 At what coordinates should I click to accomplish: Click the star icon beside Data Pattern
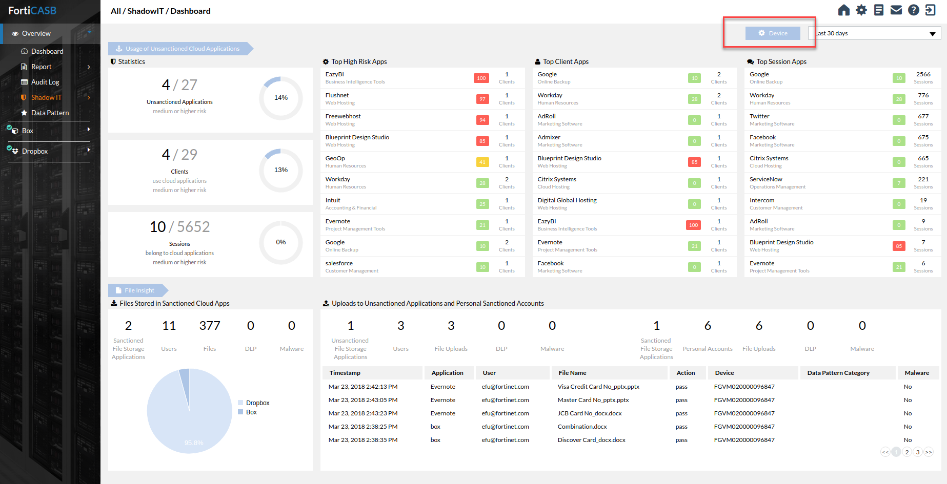pos(24,113)
